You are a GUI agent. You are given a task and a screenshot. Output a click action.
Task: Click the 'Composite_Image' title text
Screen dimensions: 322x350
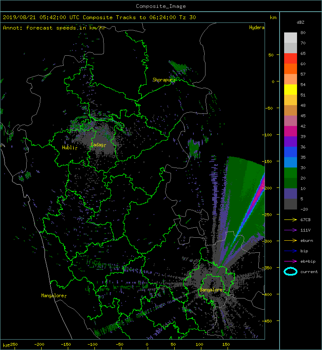[x=161, y=6]
